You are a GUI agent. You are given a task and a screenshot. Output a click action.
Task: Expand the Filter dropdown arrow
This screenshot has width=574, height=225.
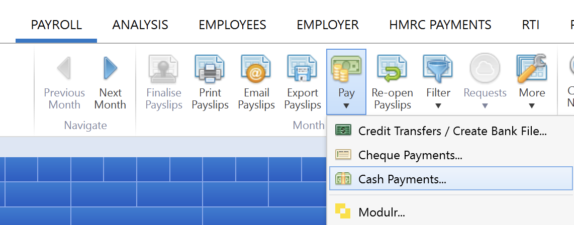tap(438, 106)
